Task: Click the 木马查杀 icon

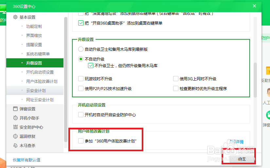Action: coord(15,145)
